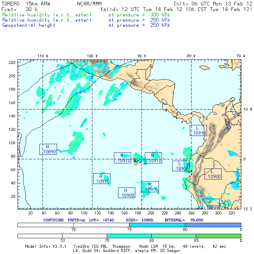Viewport: 254px width, 254px height.
Task: Click the blue 250 hPa relative humidity legend
Action: click(47, 20)
